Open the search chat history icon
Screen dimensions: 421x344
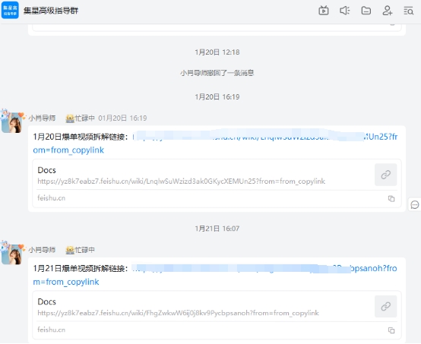click(x=408, y=11)
